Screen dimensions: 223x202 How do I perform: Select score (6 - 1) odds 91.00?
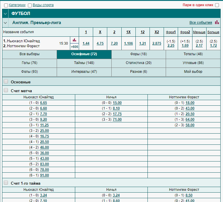[x=45, y=175]
